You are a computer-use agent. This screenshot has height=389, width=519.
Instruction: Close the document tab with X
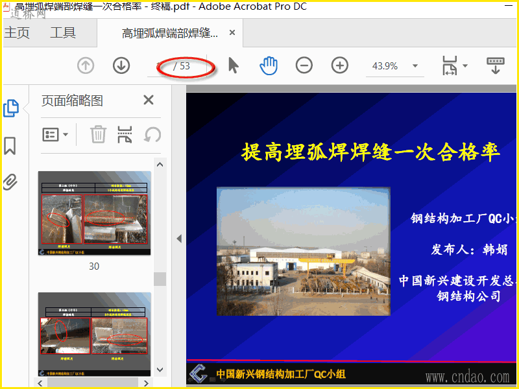point(232,33)
